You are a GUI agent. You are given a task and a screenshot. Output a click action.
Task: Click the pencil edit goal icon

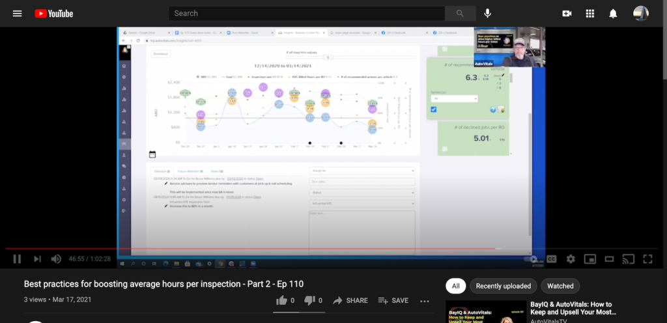(x=503, y=76)
